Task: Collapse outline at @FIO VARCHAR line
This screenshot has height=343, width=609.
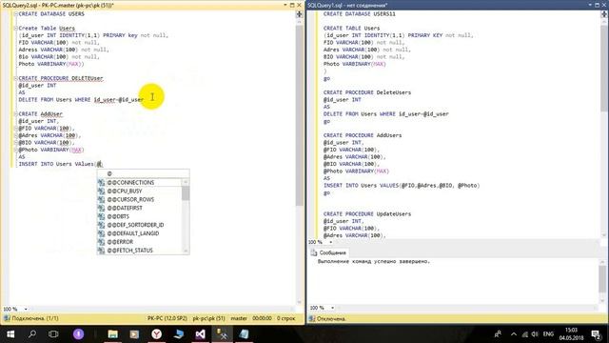Action: (x=16, y=129)
